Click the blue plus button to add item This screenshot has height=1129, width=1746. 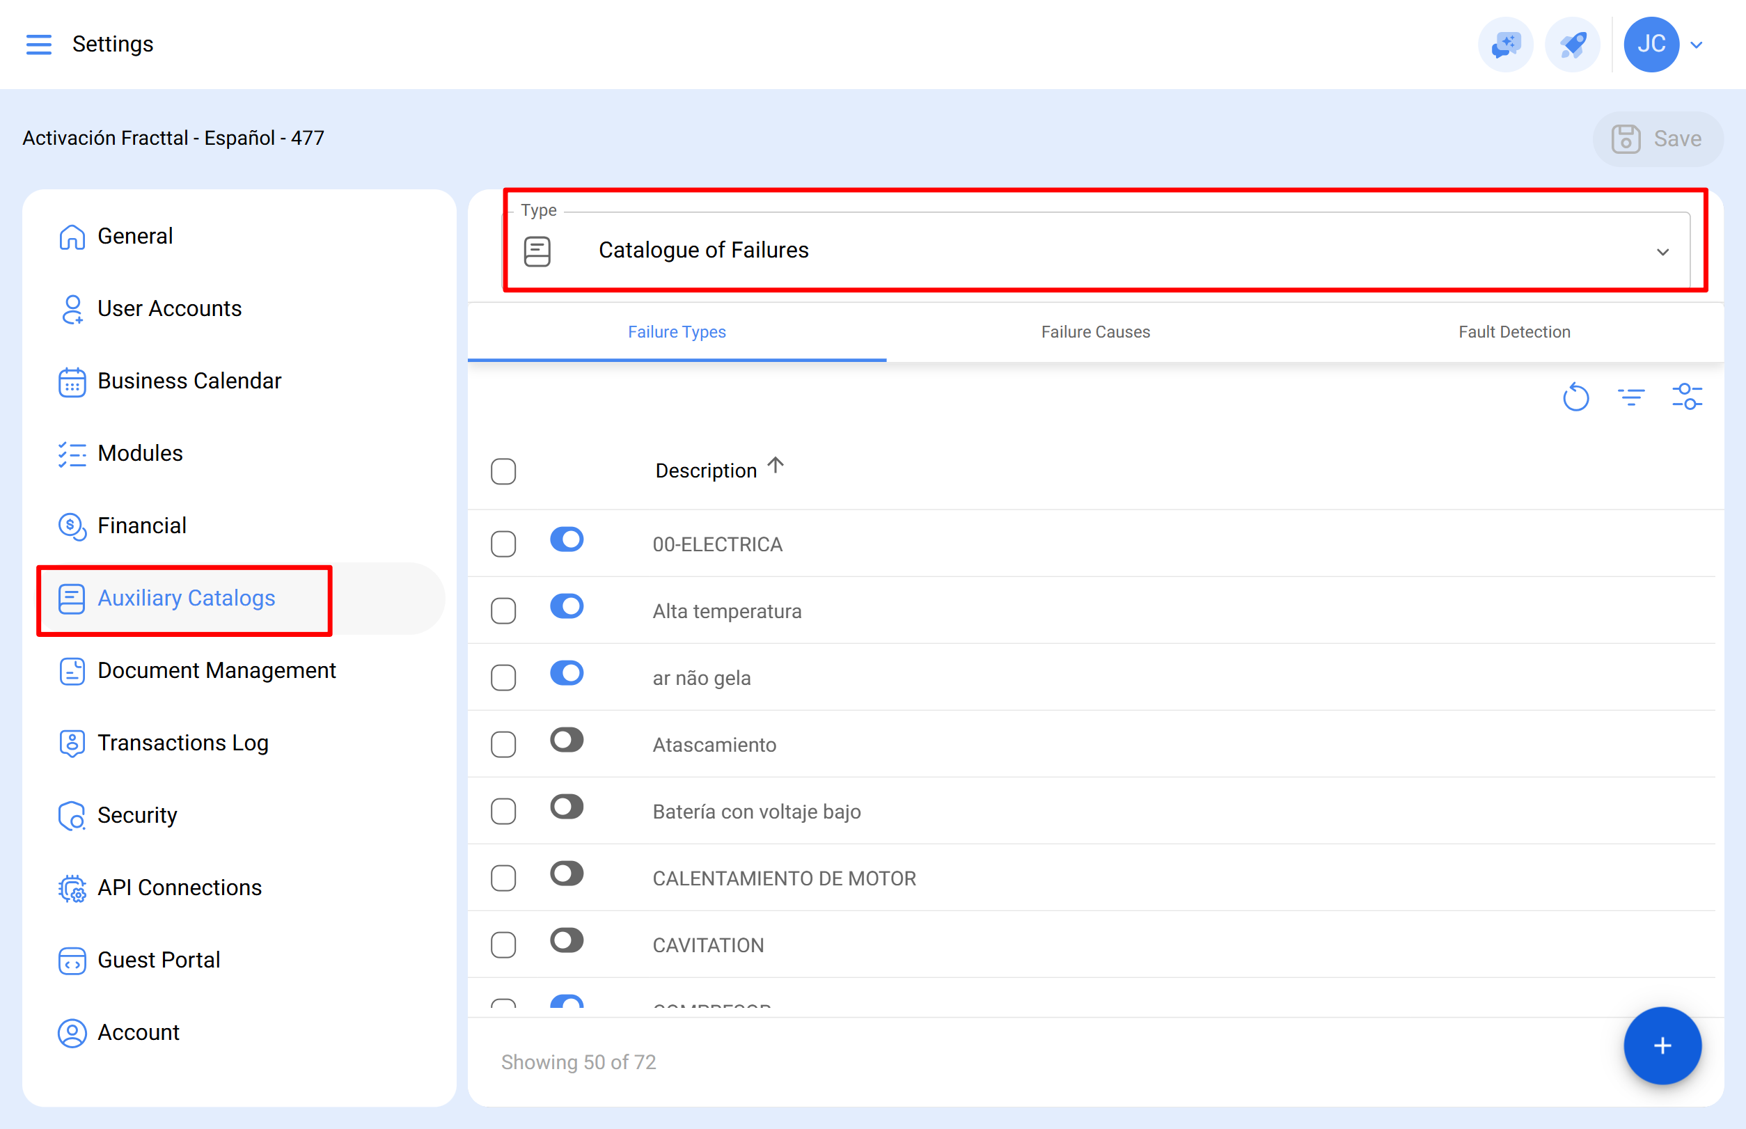[1662, 1045]
